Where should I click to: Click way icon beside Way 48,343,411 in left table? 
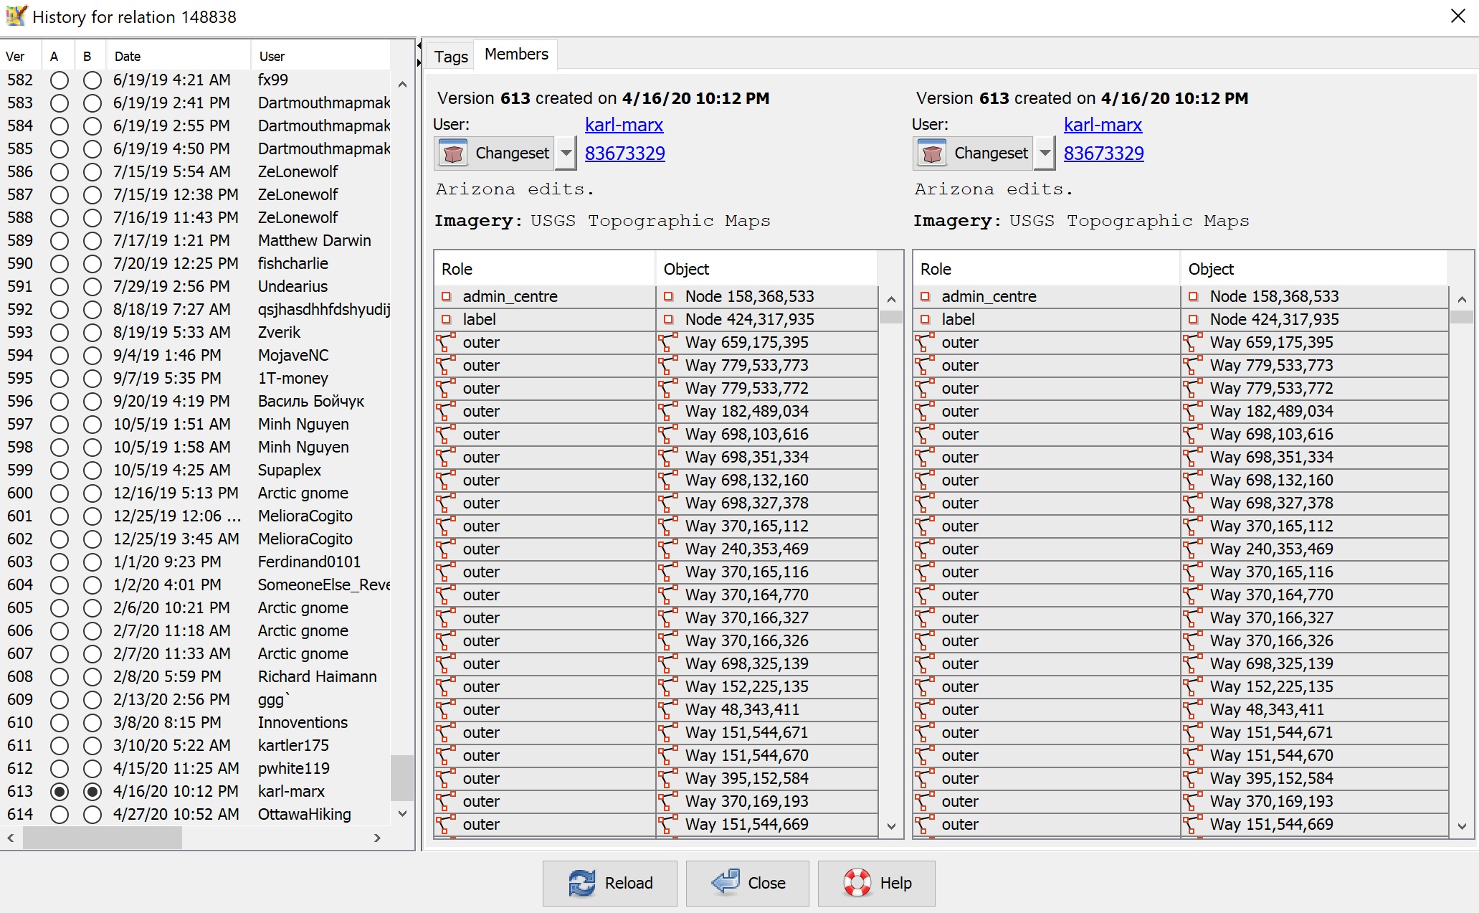tap(668, 709)
